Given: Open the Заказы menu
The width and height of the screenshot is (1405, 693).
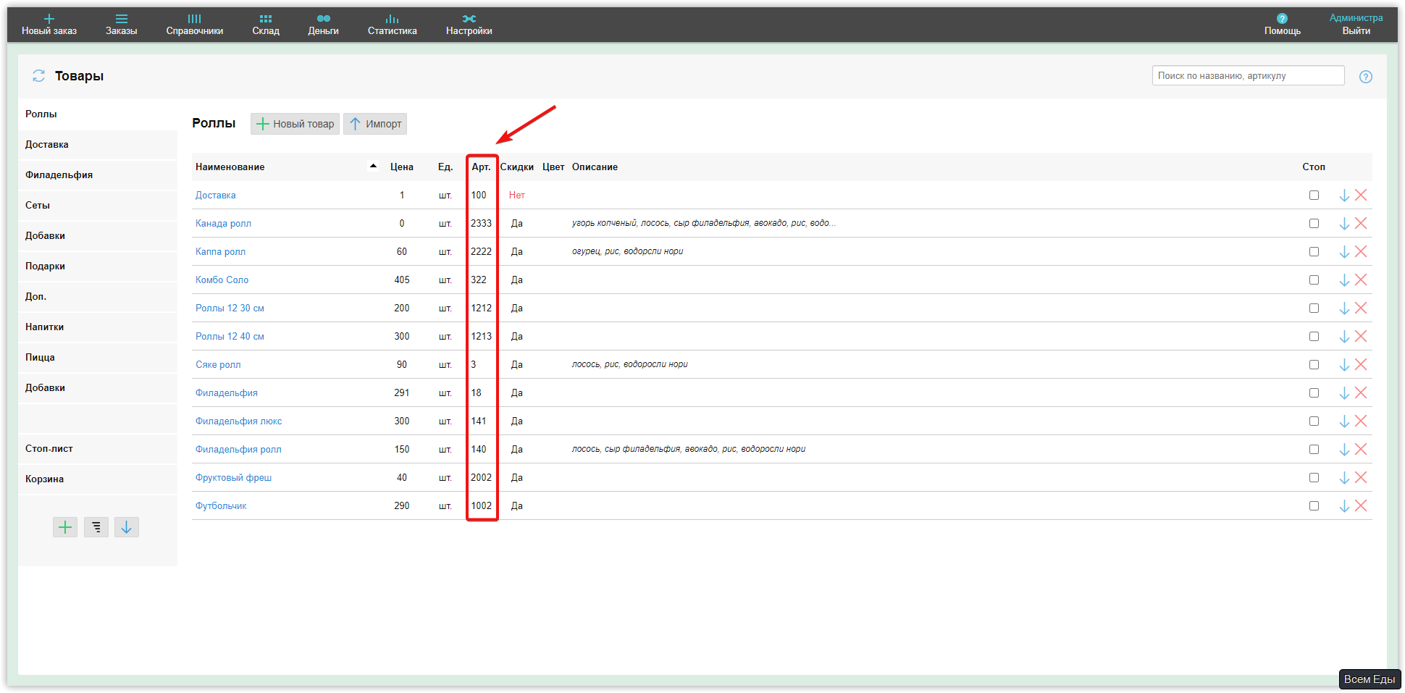Looking at the screenshot, I should [x=122, y=25].
